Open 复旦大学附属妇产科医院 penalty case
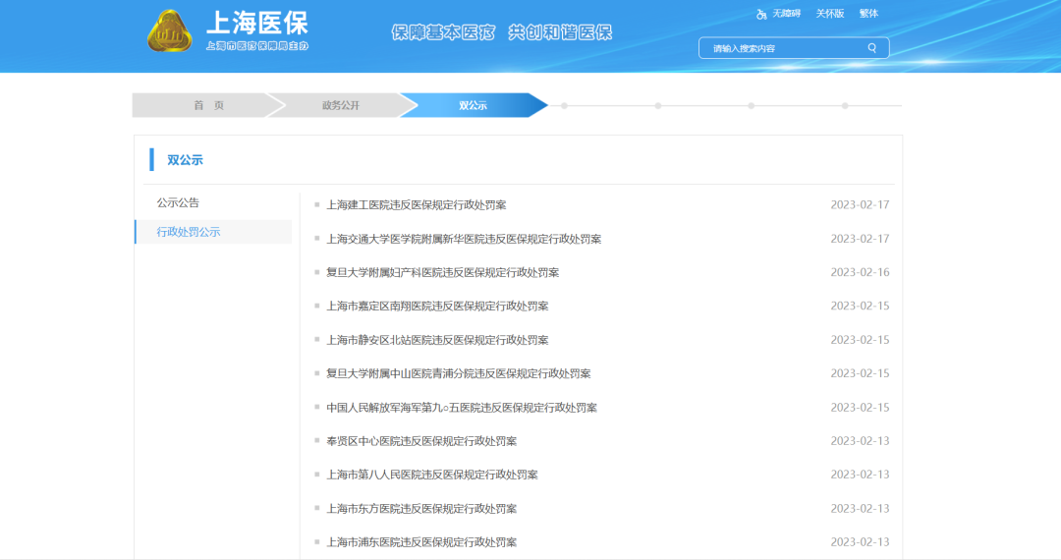 point(442,272)
